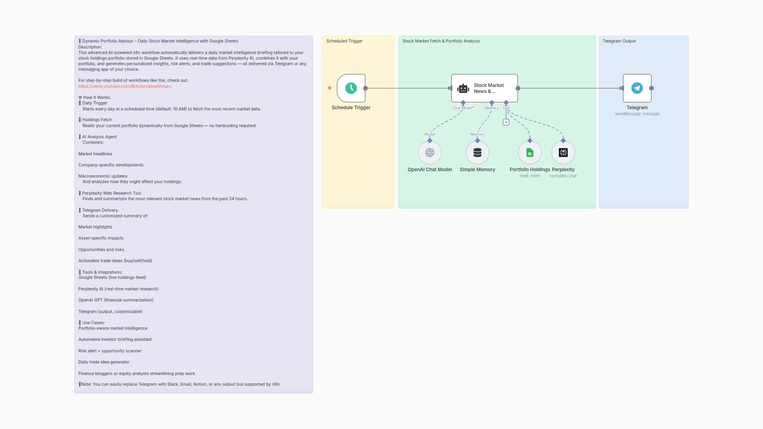Open the Telegram node
Image resolution: width=763 pixels, height=429 pixels.
coord(637,88)
